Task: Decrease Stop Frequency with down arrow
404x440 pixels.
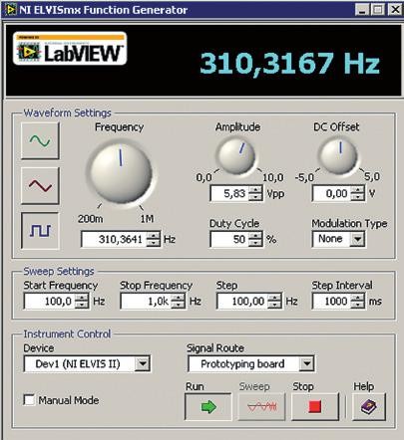Action: [179, 305]
